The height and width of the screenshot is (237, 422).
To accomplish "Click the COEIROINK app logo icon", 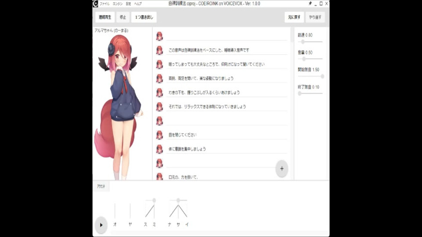I will [x=95, y=4].
